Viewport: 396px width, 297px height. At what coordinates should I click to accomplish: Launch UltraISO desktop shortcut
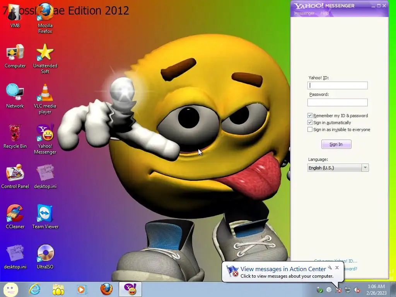pos(45,257)
